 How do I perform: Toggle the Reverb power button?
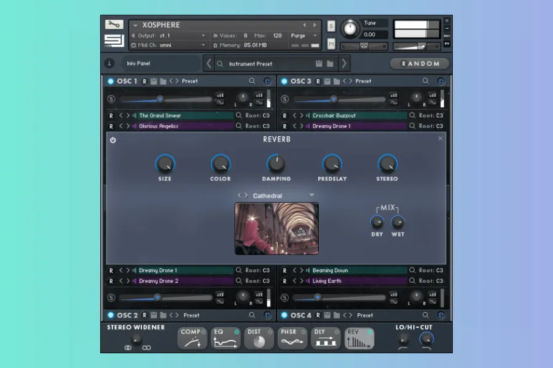pos(113,140)
